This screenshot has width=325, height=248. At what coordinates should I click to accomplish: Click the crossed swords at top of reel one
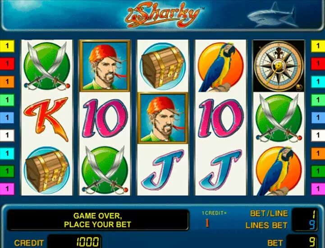[47, 66]
